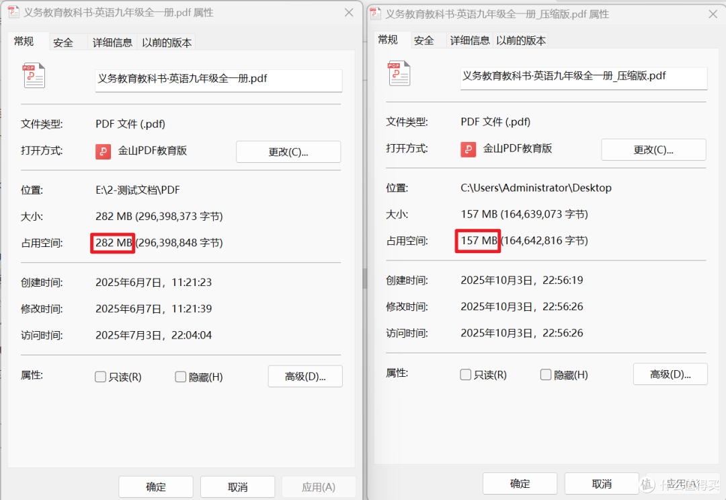Click PDF 文件 (.pdf) type in right window
The height and width of the screenshot is (500, 726).
(495, 121)
